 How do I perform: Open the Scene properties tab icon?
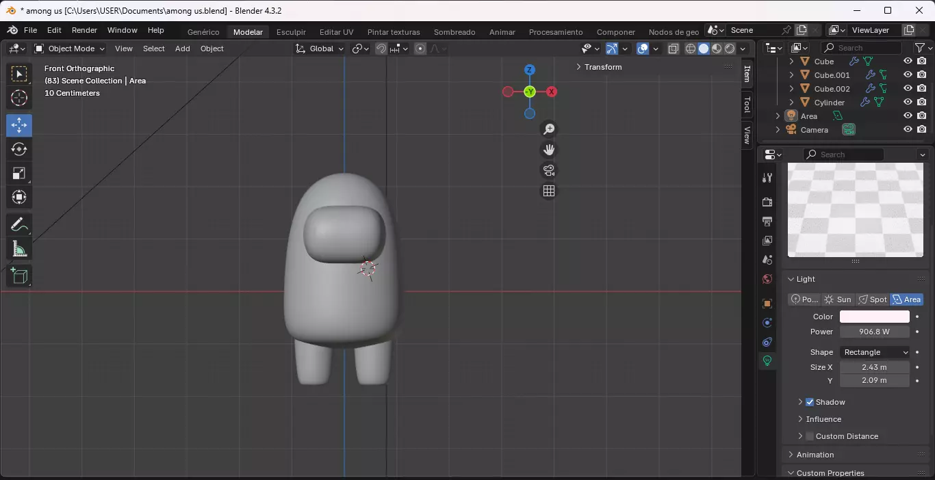tap(767, 259)
